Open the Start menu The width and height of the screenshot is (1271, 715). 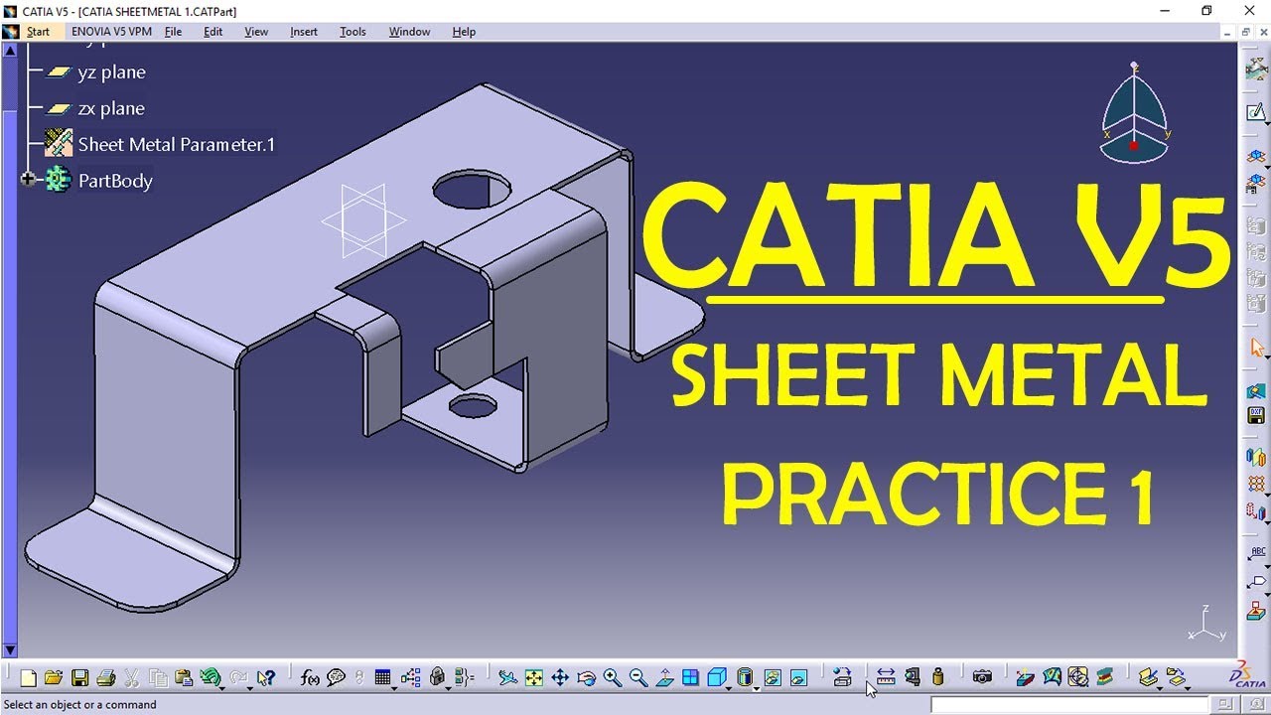pyautogui.click(x=38, y=32)
